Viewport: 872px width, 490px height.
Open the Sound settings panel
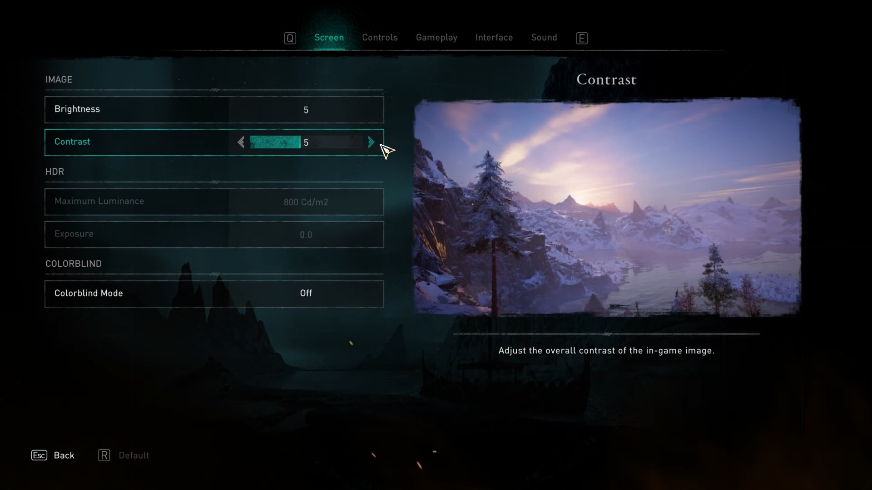[544, 37]
